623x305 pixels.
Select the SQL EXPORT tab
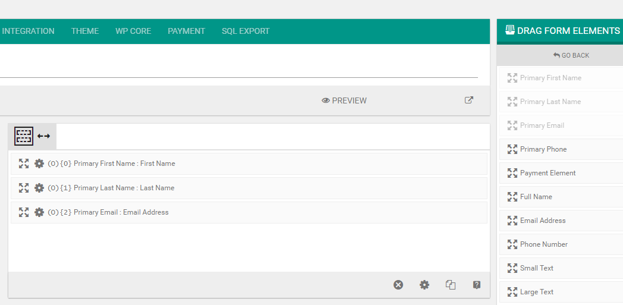(246, 31)
